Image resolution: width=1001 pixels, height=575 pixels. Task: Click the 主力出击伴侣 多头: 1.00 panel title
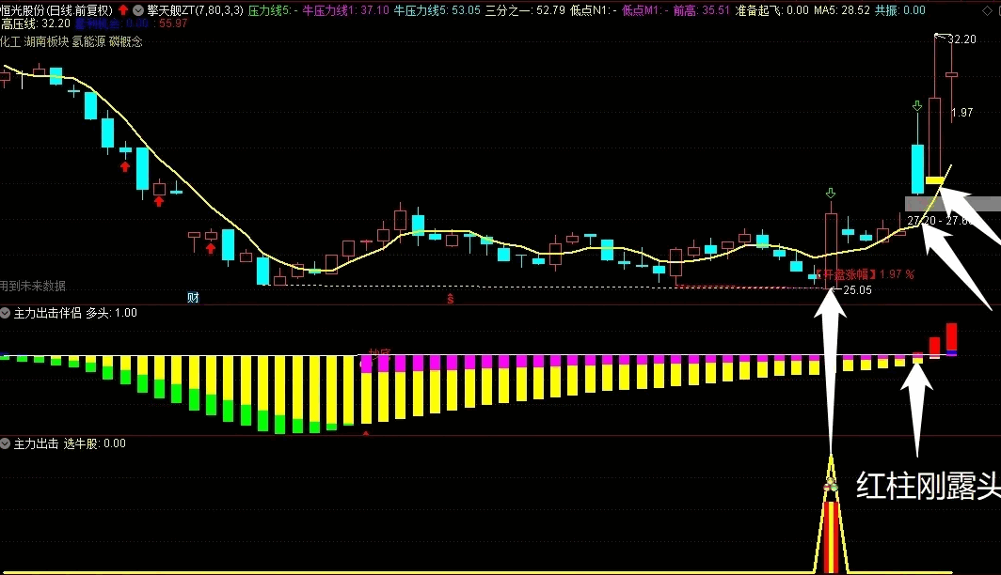coord(75,312)
